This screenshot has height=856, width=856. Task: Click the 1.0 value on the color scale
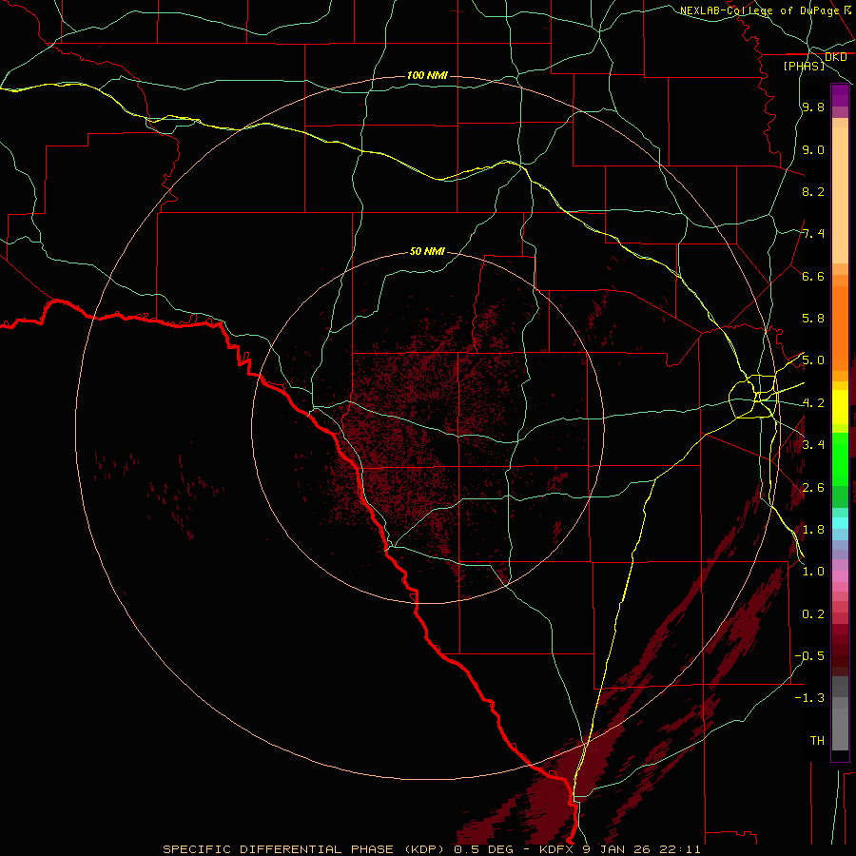(x=813, y=572)
